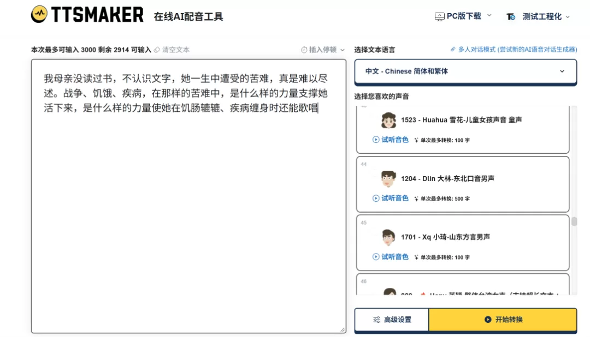Screen dimensions: 590x337
Task: Click the TTSMAKER title text
Action: [97, 15]
